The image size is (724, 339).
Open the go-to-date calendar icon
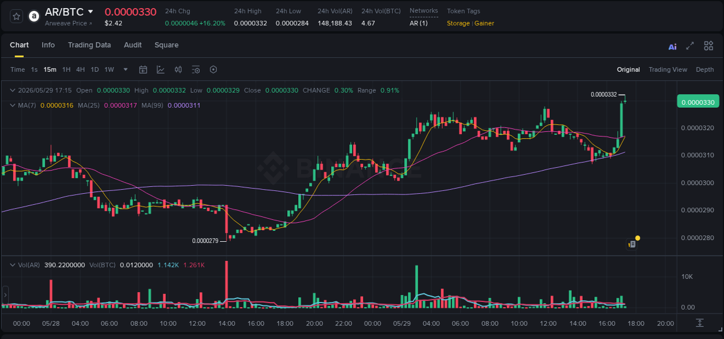pyautogui.click(x=143, y=69)
